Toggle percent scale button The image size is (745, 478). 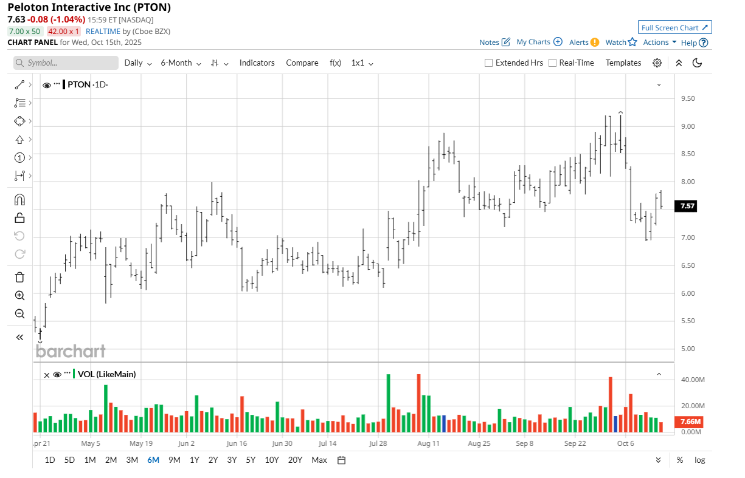point(679,460)
